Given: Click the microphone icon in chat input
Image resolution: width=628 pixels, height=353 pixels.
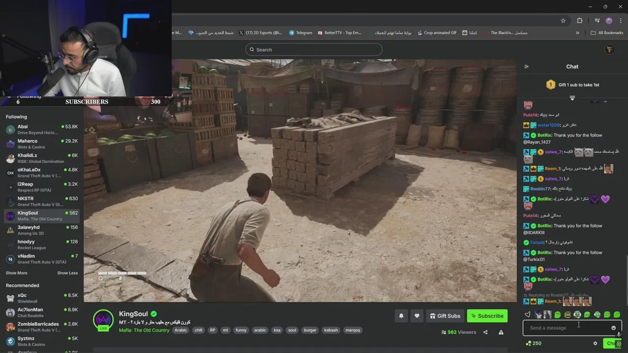Looking at the screenshot, I should (619, 334).
